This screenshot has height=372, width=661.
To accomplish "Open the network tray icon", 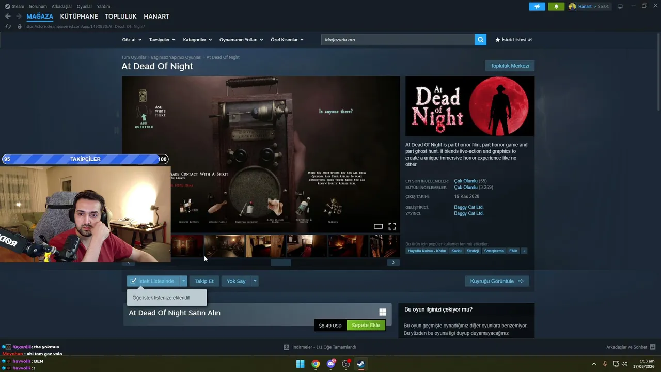I will (616, 364).
